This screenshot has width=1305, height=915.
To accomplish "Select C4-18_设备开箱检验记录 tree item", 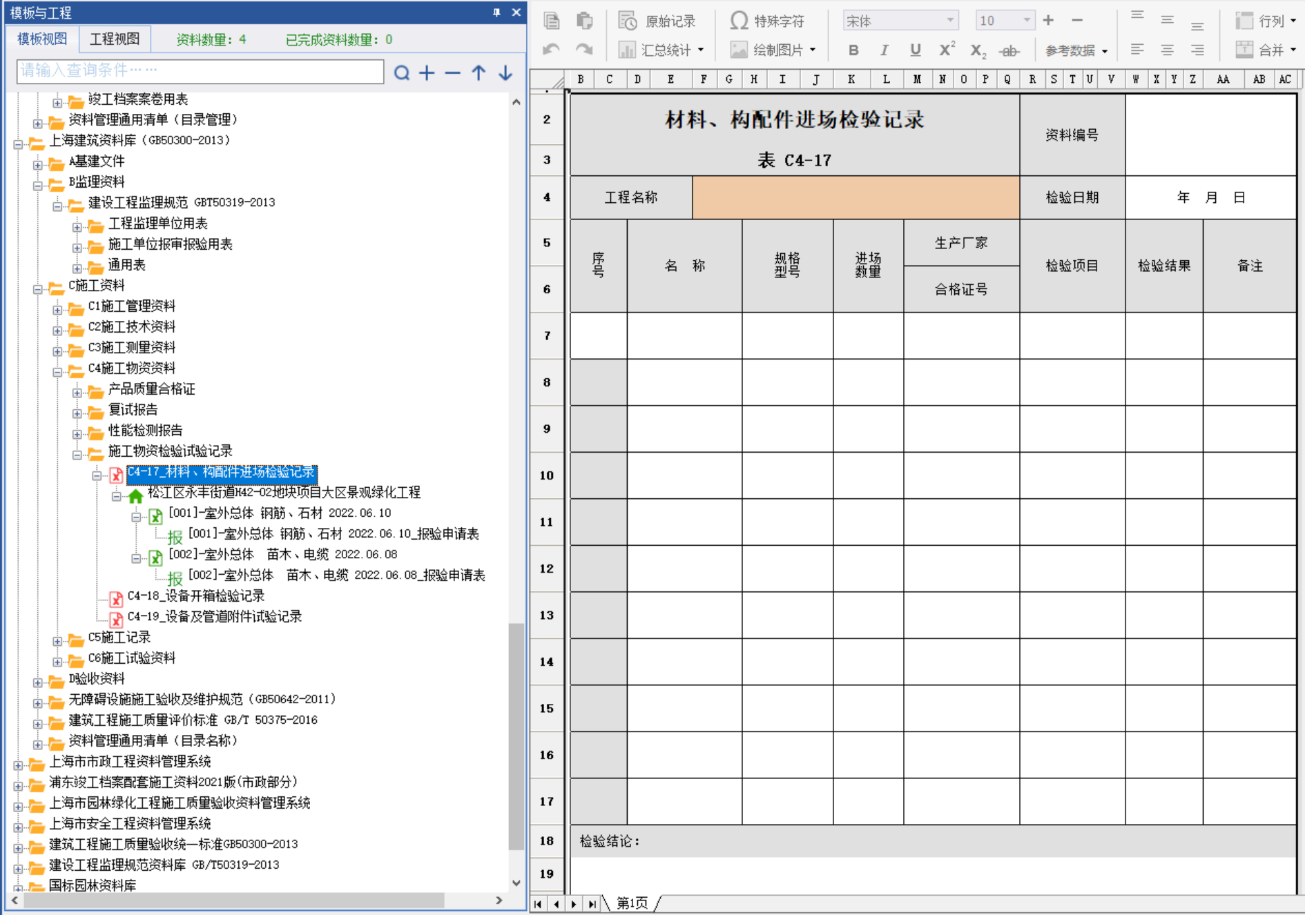I will click(x=196, y=596).
